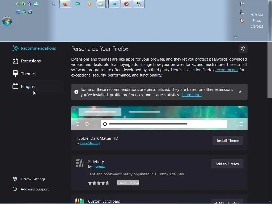Click the Hubble: Dark Matter HD title
The width and height of the screenshot is (272, 204).
pos(97,138)
